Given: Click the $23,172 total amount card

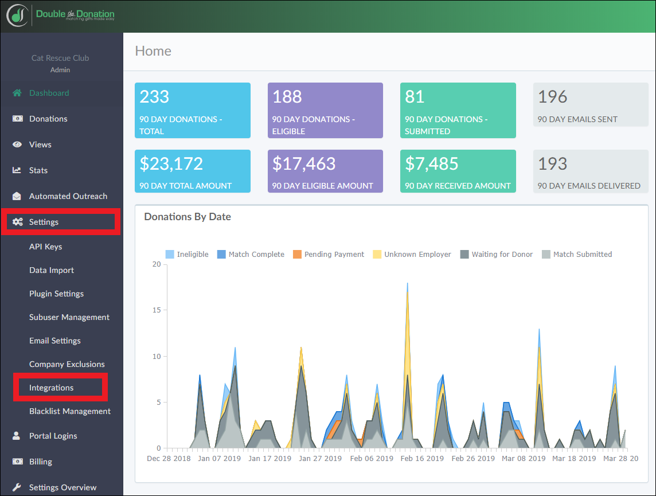Looking at the screenshot, I should [x=193, y=171].
